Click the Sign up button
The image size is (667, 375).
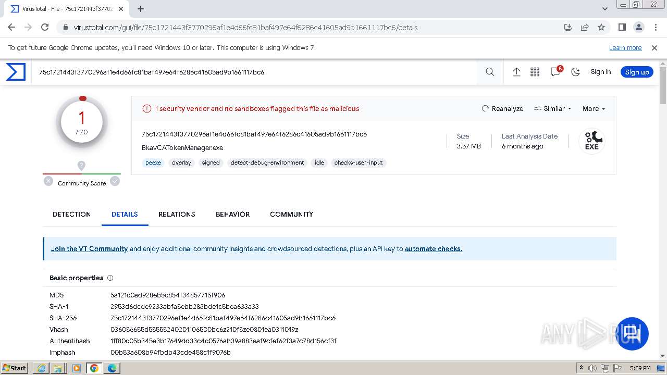click(637, 72)
